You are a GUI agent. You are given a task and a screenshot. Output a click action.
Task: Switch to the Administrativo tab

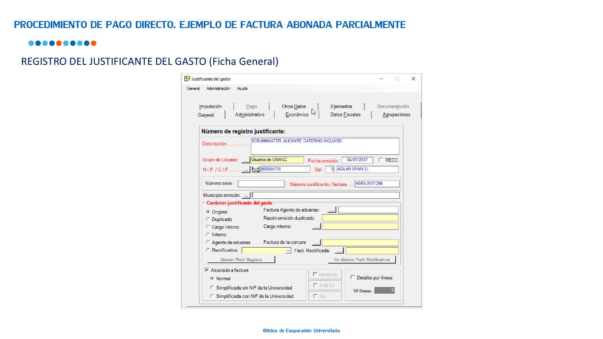point(250,115)
